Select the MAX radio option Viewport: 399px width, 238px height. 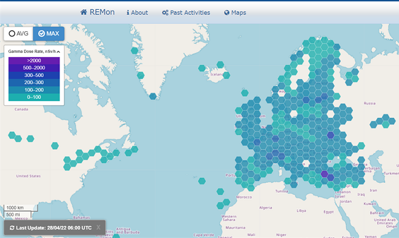48,34
